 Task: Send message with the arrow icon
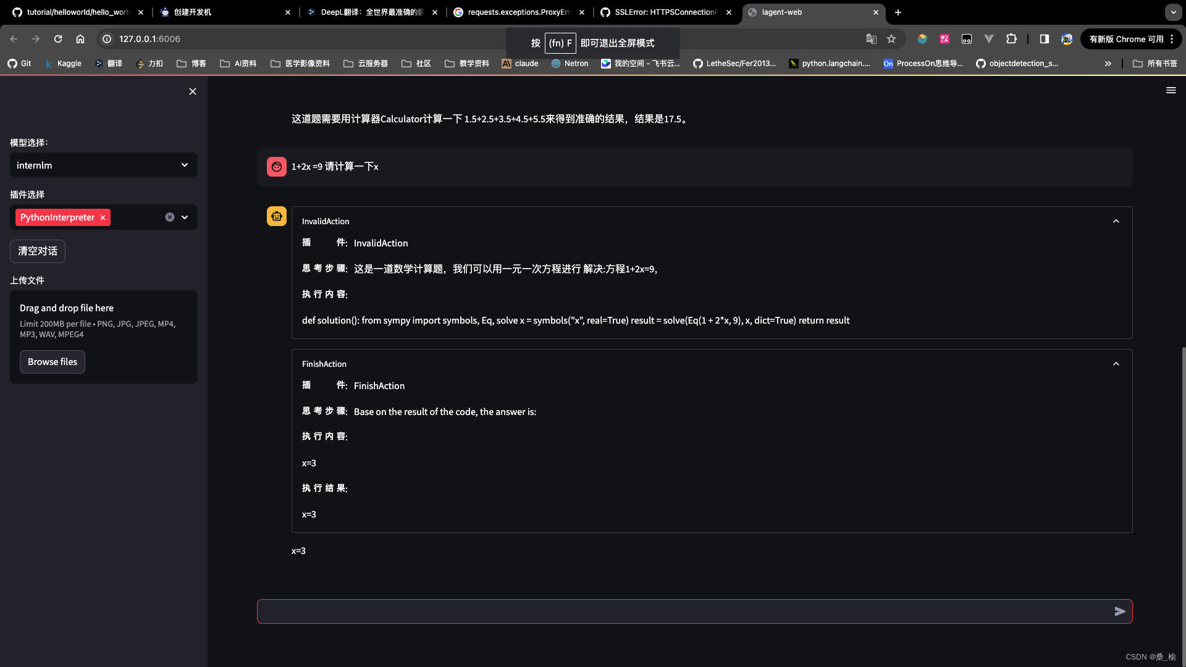click(x=1120, y=611)
